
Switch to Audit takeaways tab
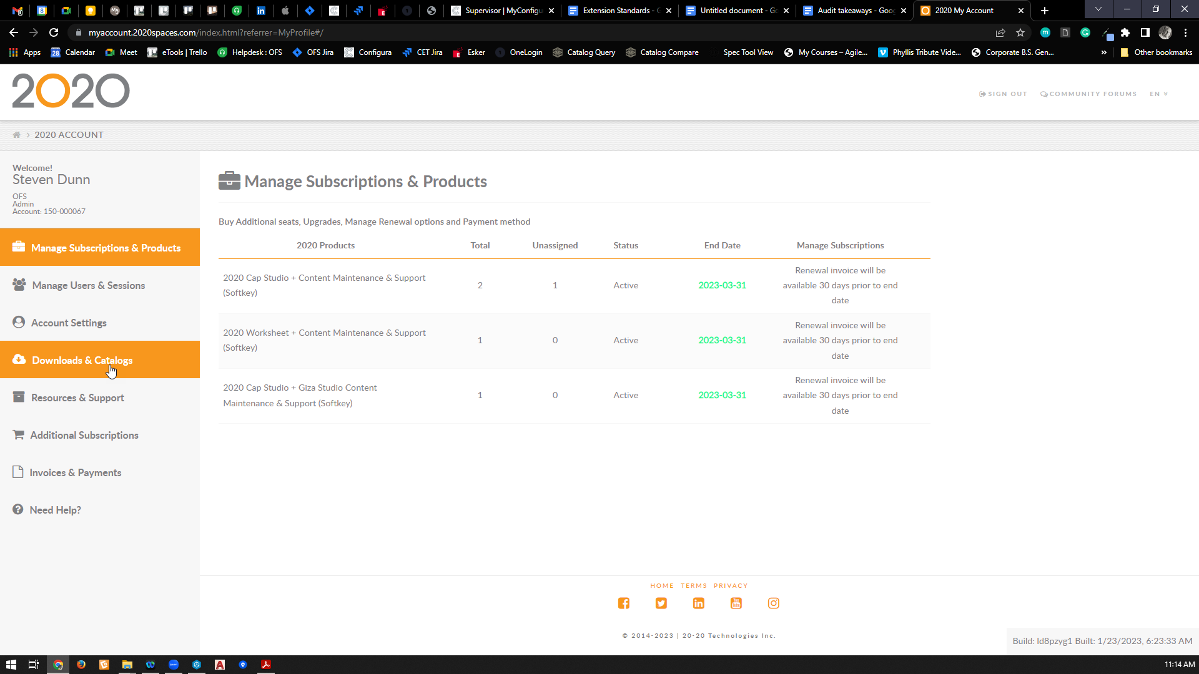pyautogui.click(x=855, y=11)
